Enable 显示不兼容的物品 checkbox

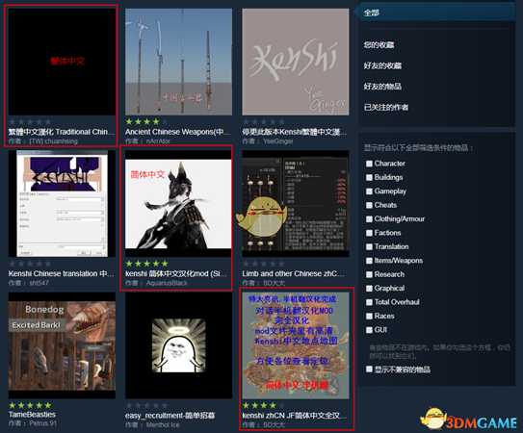369,369
